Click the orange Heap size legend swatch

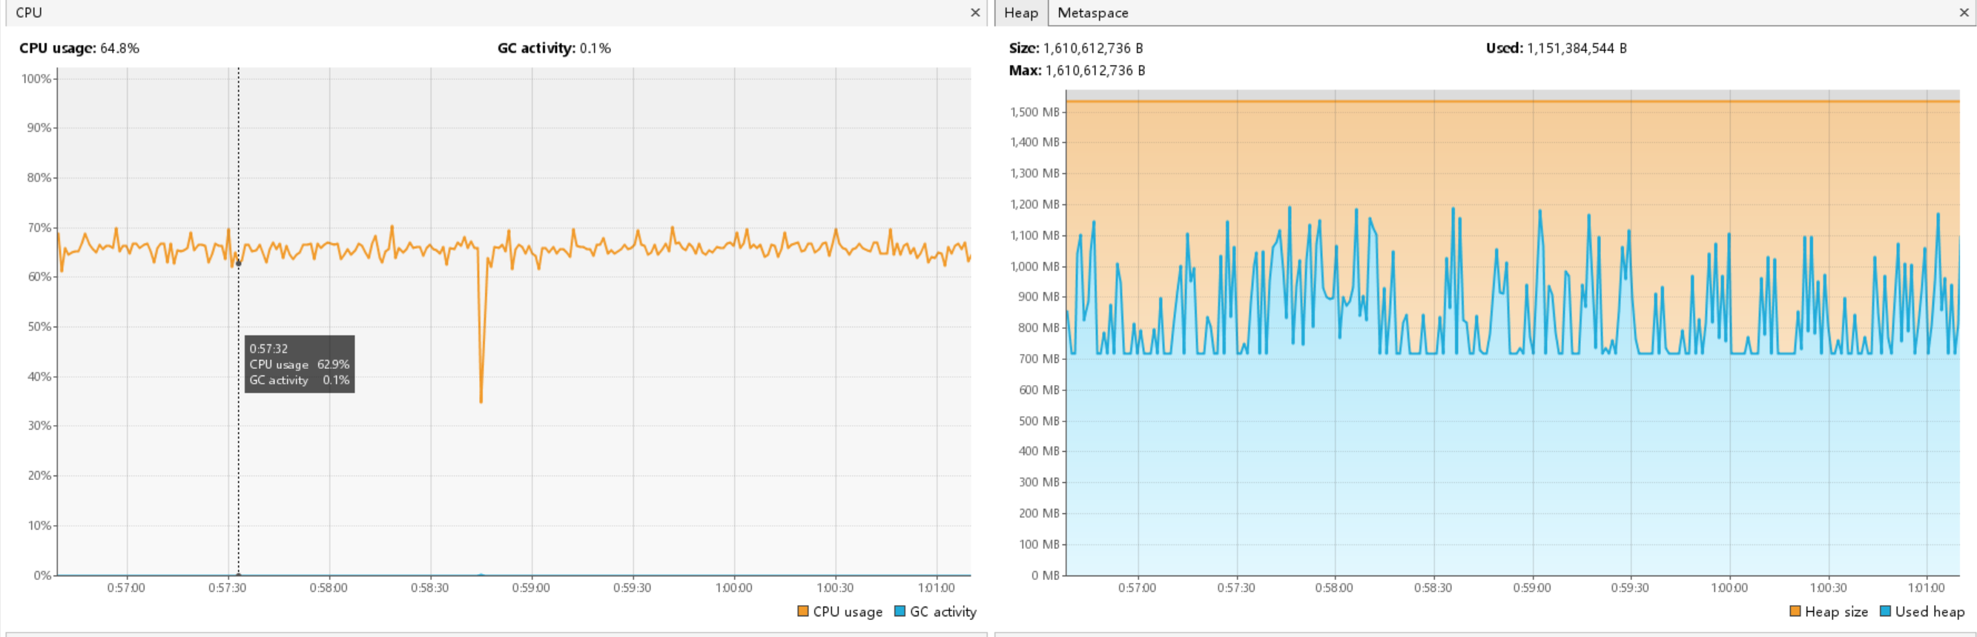1795,611
